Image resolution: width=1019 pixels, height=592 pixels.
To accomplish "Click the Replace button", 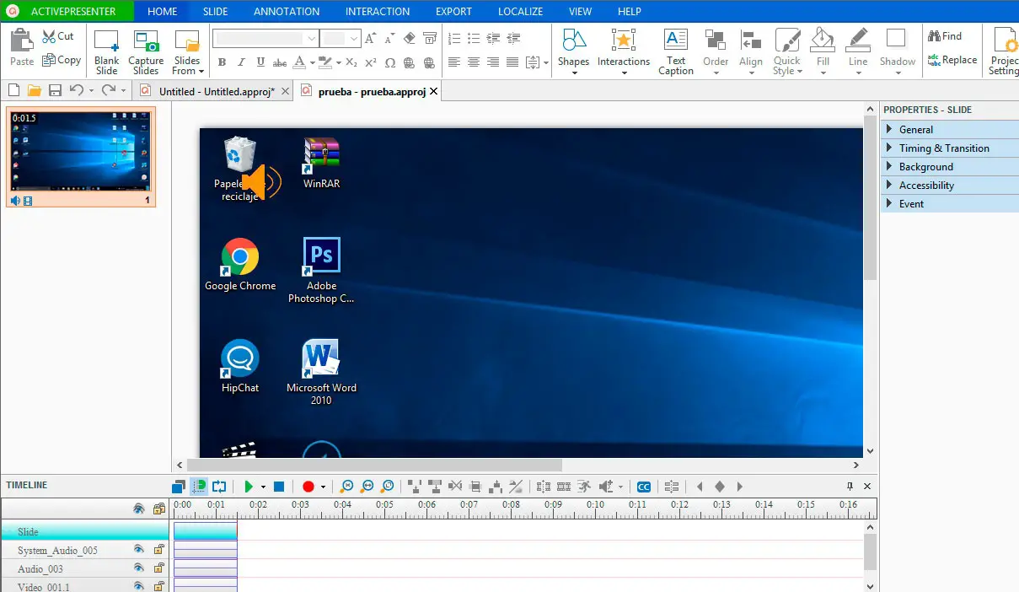I will [x=952, y=60].
